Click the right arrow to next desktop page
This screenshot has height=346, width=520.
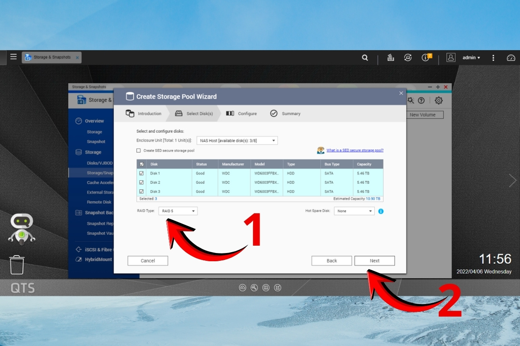[513, 180]
